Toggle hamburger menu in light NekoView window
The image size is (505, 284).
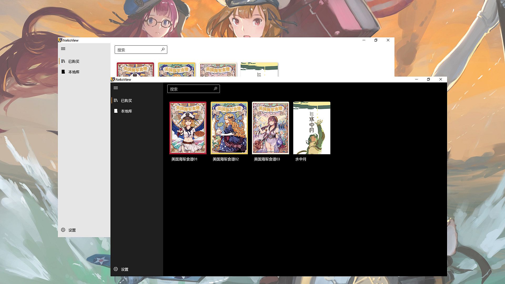[63, 49]
